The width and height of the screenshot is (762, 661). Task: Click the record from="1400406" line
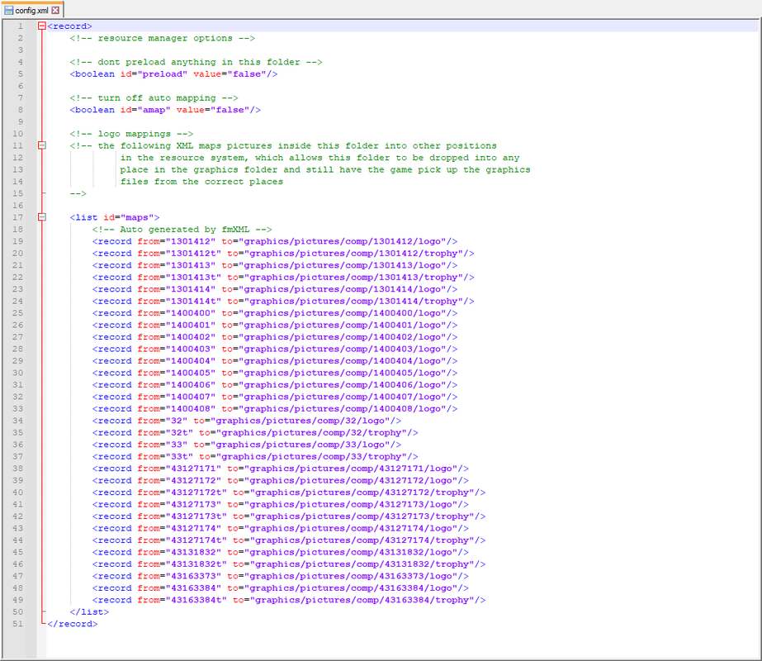point(275,385)
